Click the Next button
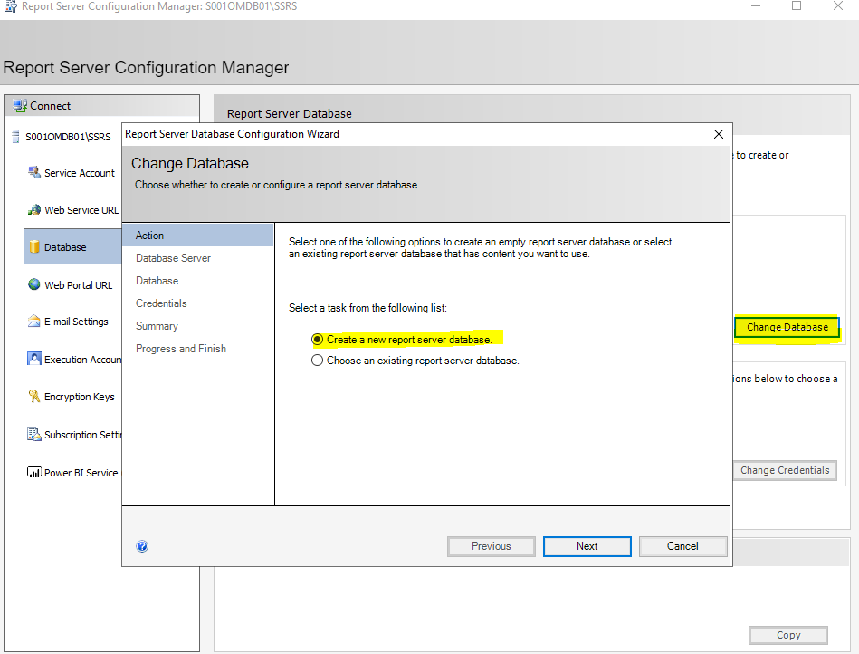 (587, 546)
